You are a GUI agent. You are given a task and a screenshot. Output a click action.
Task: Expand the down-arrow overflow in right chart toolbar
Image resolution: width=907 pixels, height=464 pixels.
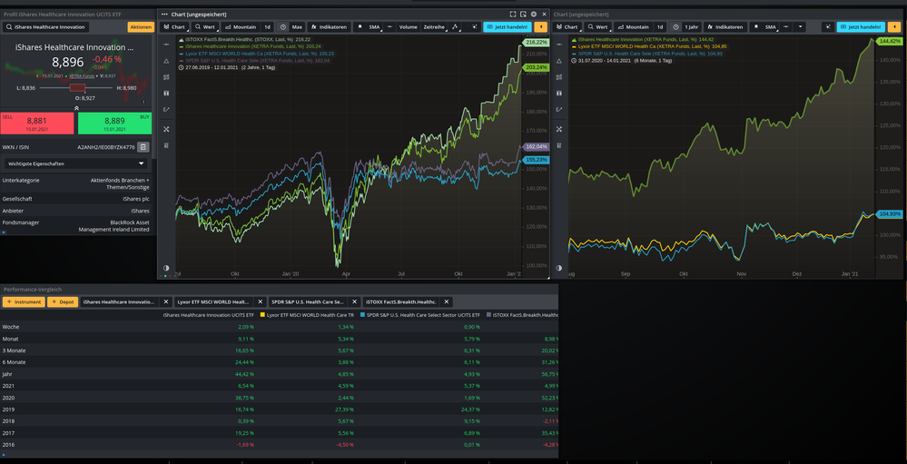click(800, 26)
